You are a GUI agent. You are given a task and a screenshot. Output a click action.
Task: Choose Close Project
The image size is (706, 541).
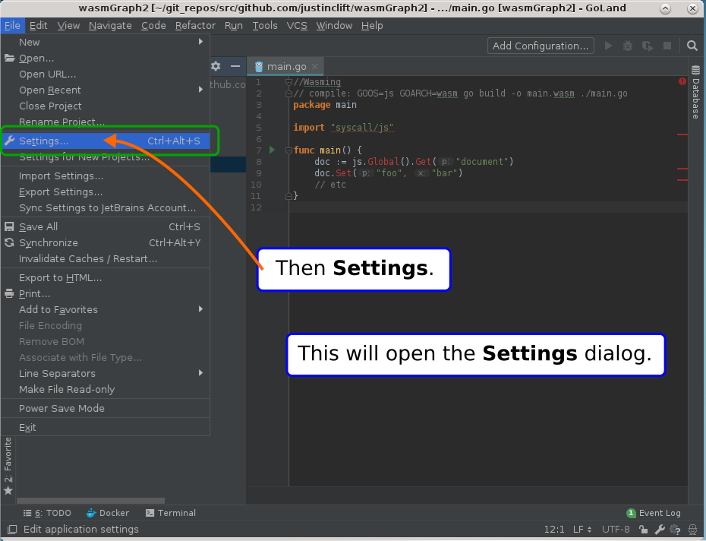(106, 106)
